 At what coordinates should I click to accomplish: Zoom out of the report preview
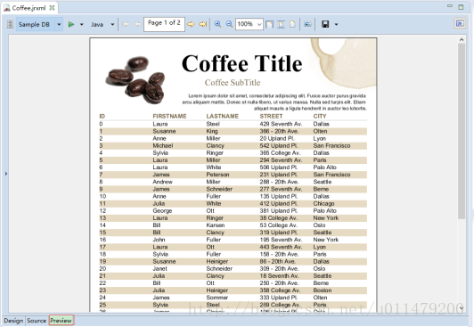click(x=230, y=24)
